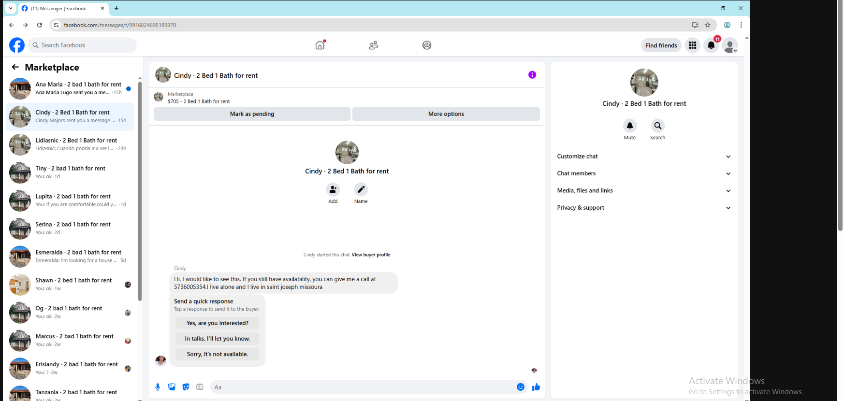844x401 pixels.
Task: Open the Groups icon in the top navigation
Action: pyautogui.click(x=427, y=45)
